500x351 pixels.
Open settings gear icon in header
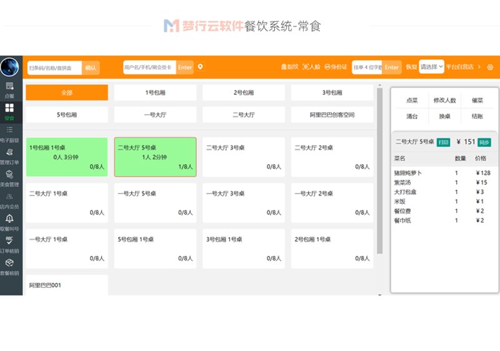pyautogui.click(x=491, y=67)
